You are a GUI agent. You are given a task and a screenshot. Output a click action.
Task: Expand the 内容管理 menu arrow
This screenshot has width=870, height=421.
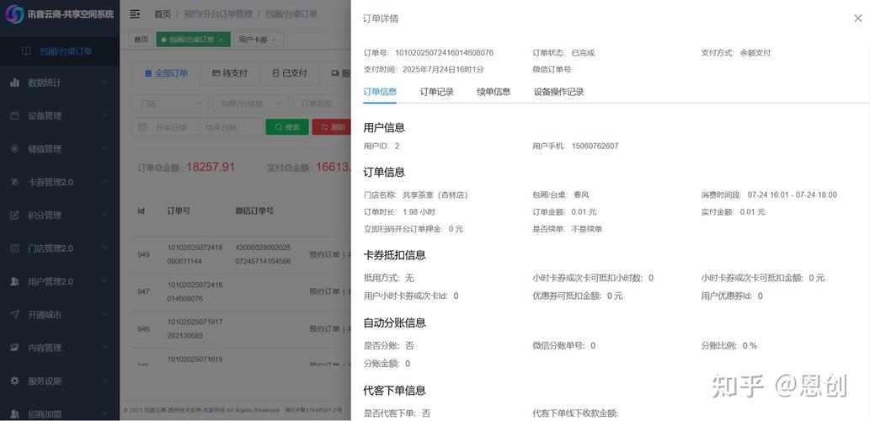tap(105, 348)
